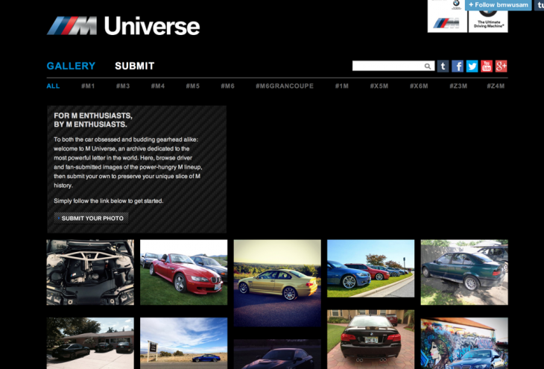Click the M Universe logo
Image resolution: width=544 pixels, height=369 pixels.
(124, 26)
